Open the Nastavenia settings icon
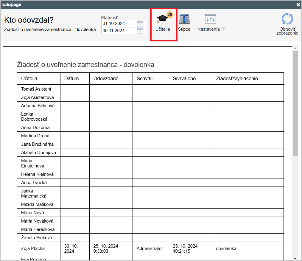302x261 pixels. pos(210,19)
